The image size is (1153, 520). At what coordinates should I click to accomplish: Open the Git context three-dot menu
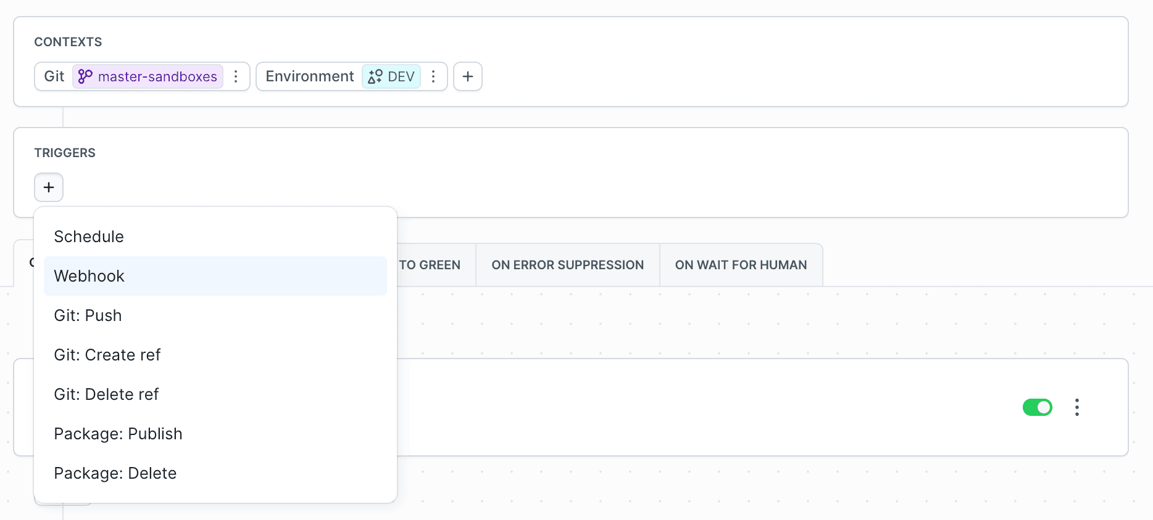(x=236, y=76)
